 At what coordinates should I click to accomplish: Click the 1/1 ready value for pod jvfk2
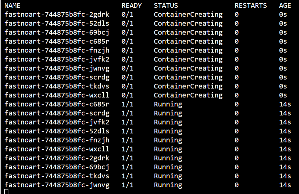tap(127, 122)
